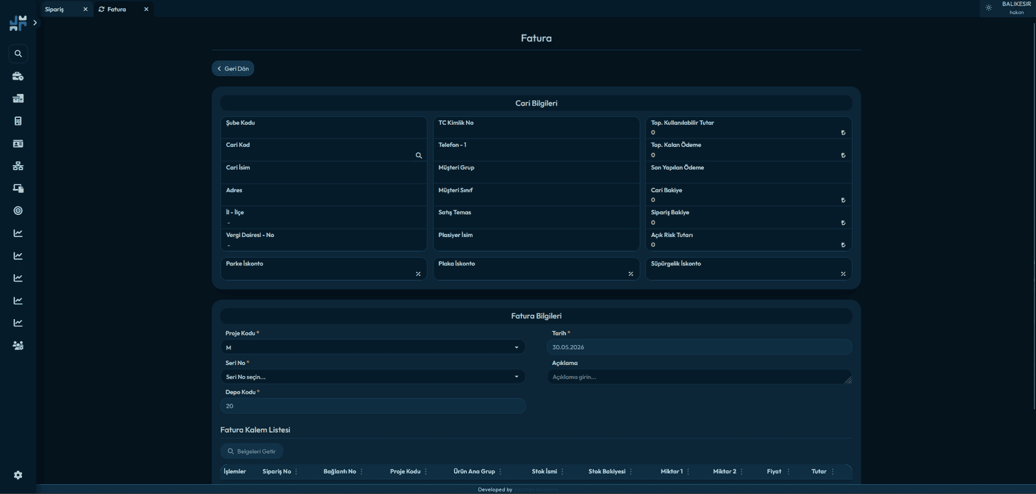
Task: Open the devices sidebar icon
Action: point(18,188)
